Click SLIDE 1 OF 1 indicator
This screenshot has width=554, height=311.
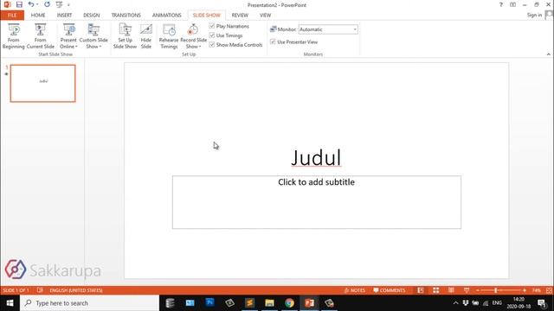click(x=16, y=290)
